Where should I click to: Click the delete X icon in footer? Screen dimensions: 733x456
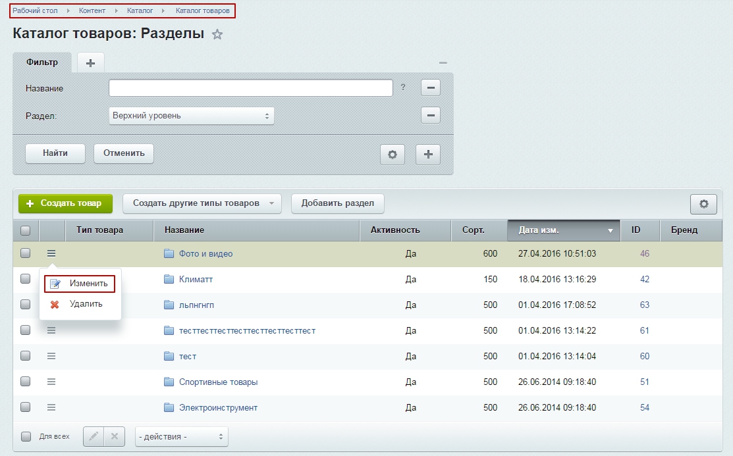pyautogui.click(x=114, y=436)
